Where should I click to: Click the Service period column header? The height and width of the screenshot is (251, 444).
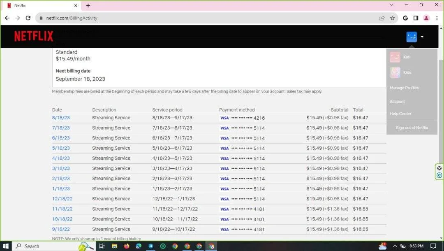[x=167, y=109]
